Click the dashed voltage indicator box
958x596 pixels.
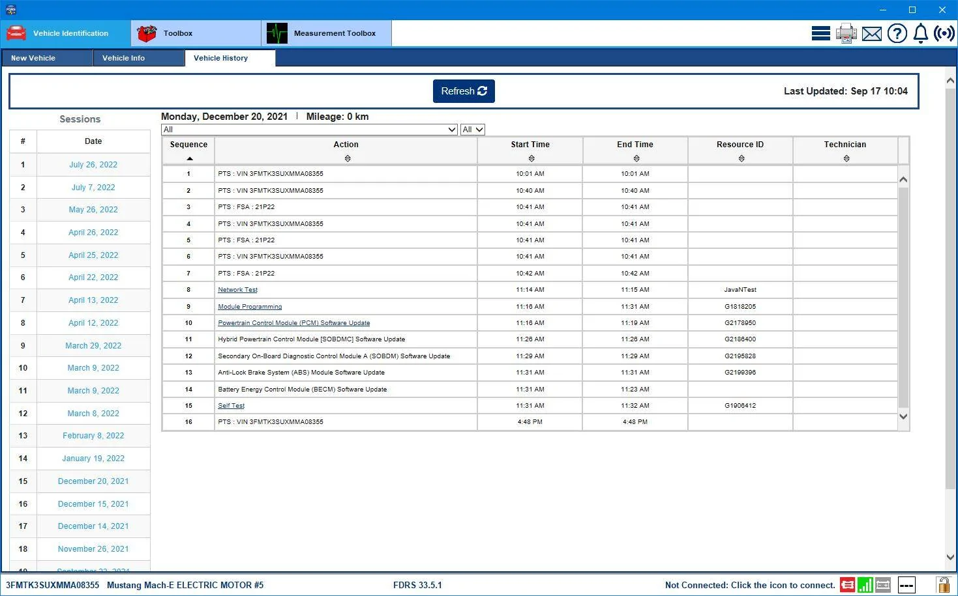tap(906, 585)
